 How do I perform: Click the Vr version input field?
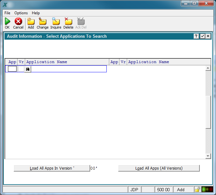(21, 69)
